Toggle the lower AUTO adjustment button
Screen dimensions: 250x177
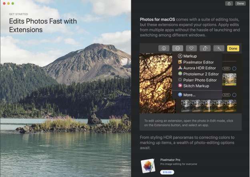click(x=226, y=95)
